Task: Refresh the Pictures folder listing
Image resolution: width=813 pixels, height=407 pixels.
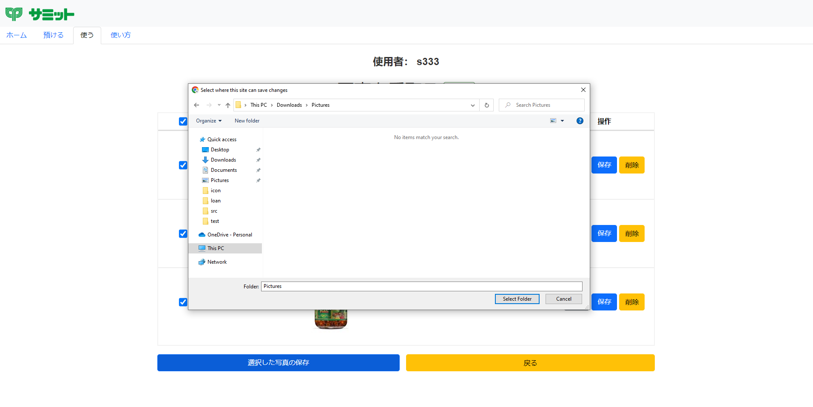Action: pyautogui.click(x=487, y=105)
